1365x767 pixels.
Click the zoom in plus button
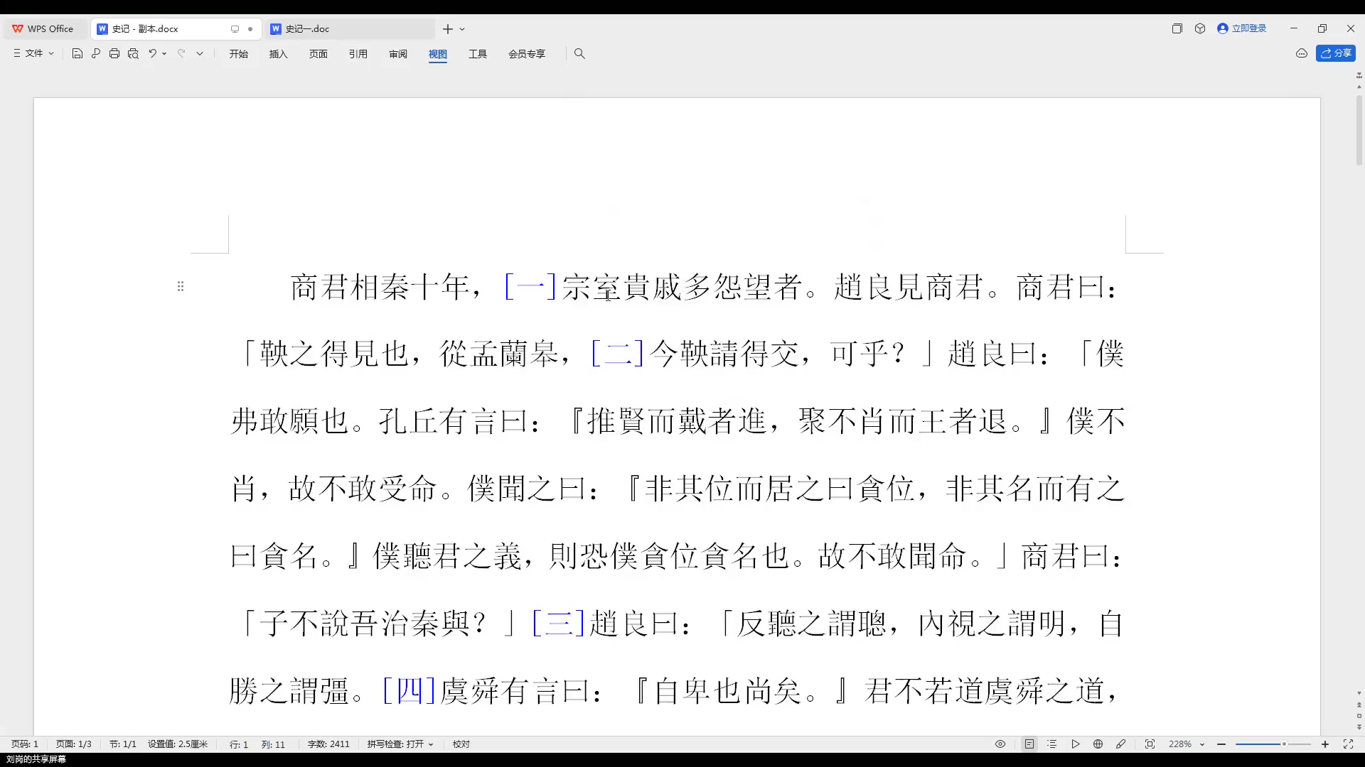tap(1325, 744)
